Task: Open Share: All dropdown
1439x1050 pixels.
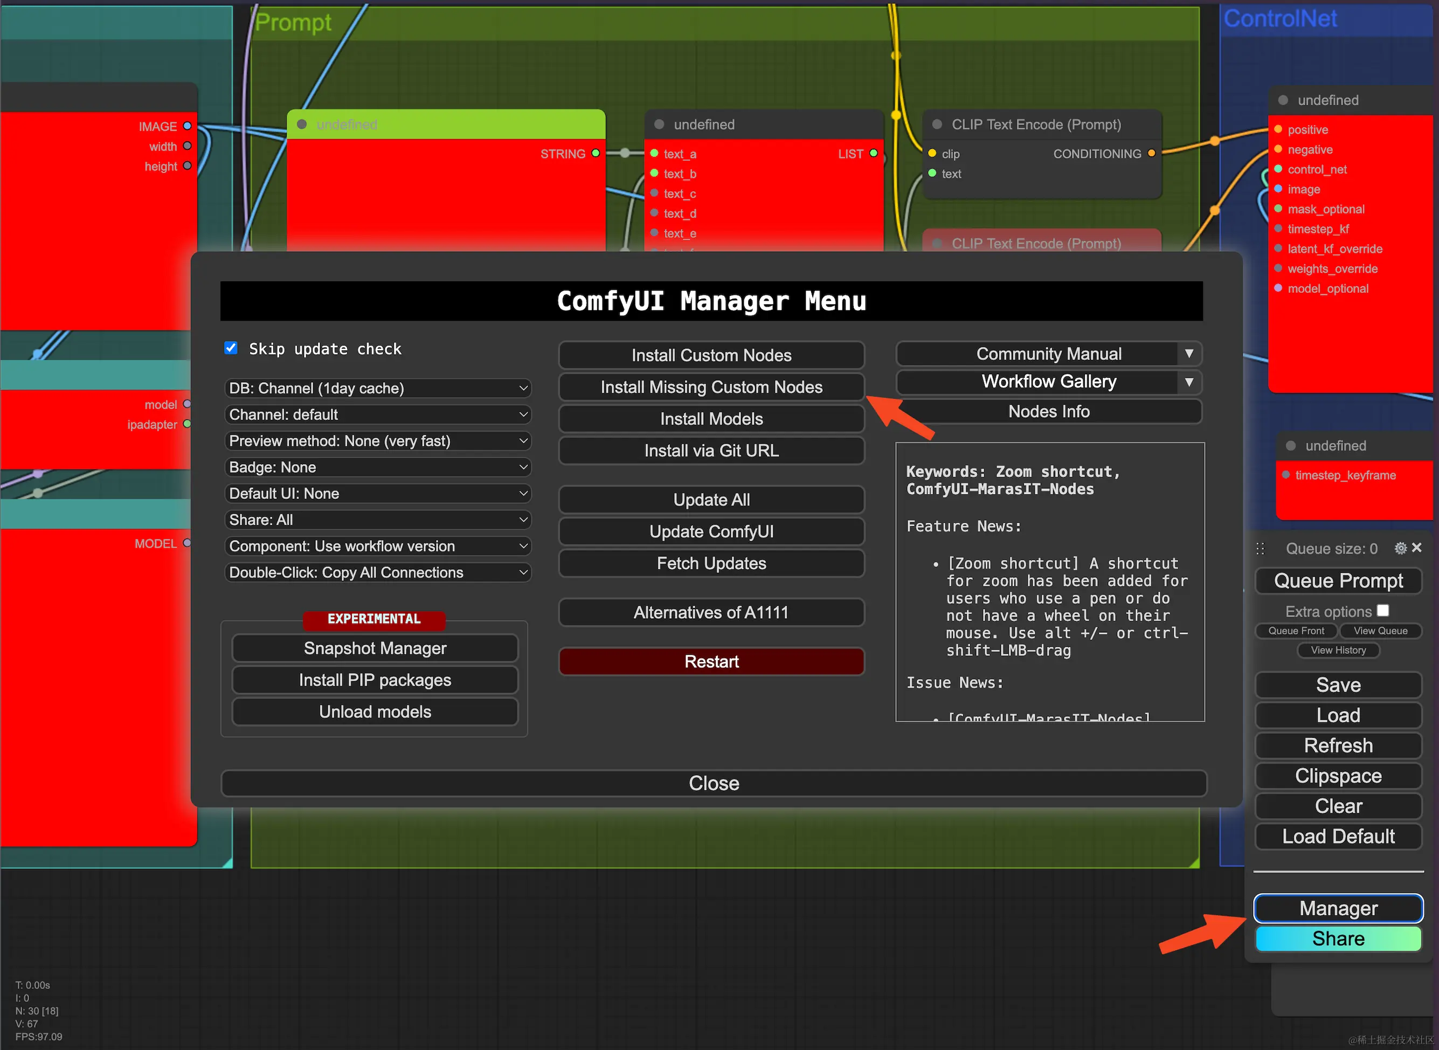Action: [x=378, y=520]
